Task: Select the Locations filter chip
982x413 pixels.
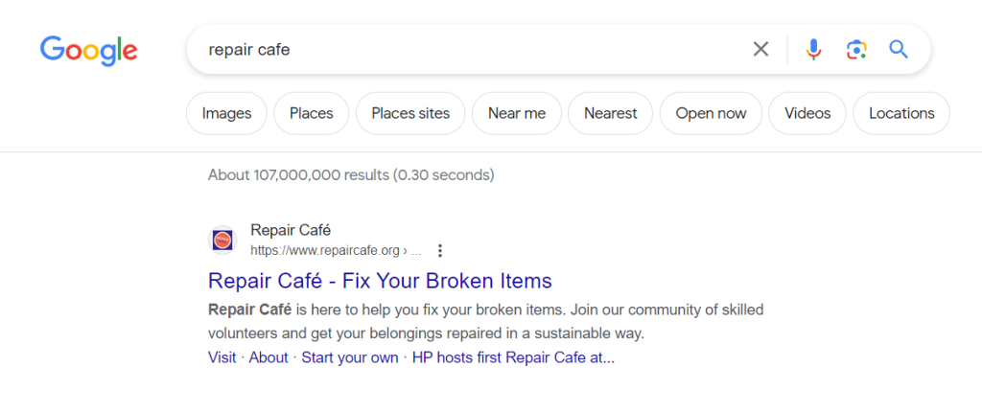Action: point(901,113)
